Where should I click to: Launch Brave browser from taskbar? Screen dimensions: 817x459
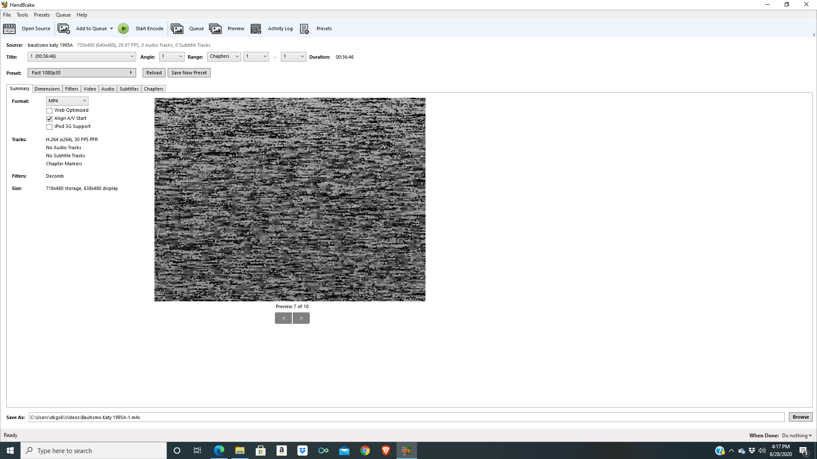[x=386, y=450]
